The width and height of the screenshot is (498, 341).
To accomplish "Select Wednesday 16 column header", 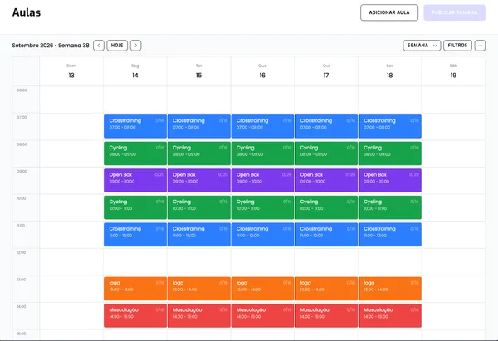I will [262, 71].
